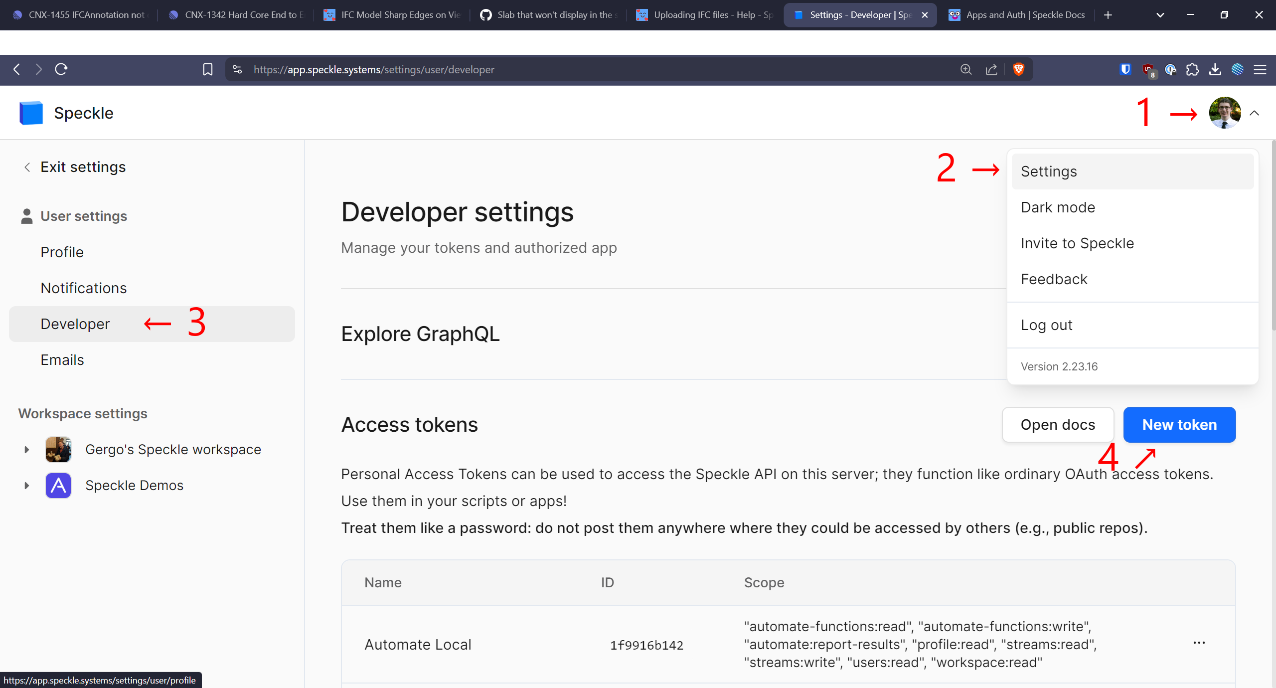The height and width of the screenshot is (688, 1276).
Task: Click Gergo's Speckle workspace avatar
Action: (x=58, y=449)
